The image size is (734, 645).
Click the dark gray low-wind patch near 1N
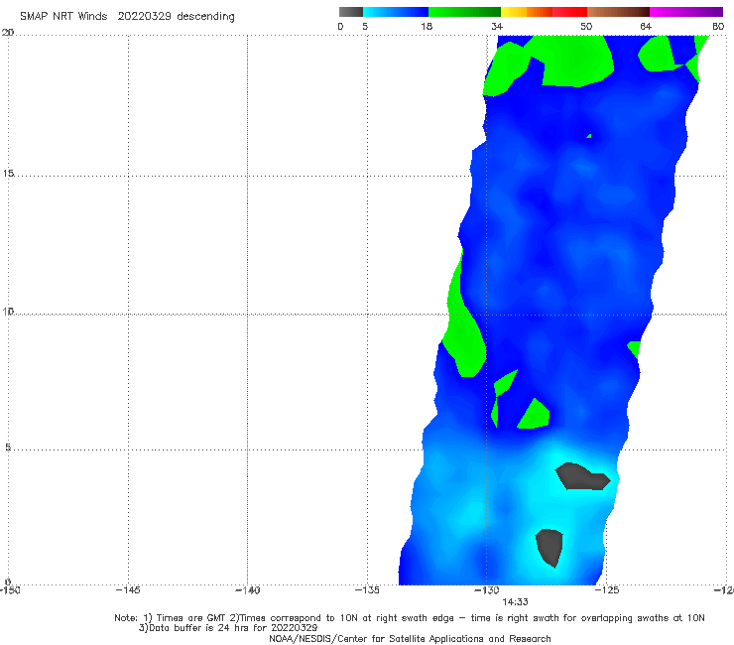pos(550,547)
